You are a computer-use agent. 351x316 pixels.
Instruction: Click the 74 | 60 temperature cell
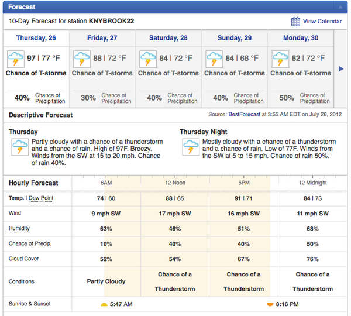tap(106, 198)
